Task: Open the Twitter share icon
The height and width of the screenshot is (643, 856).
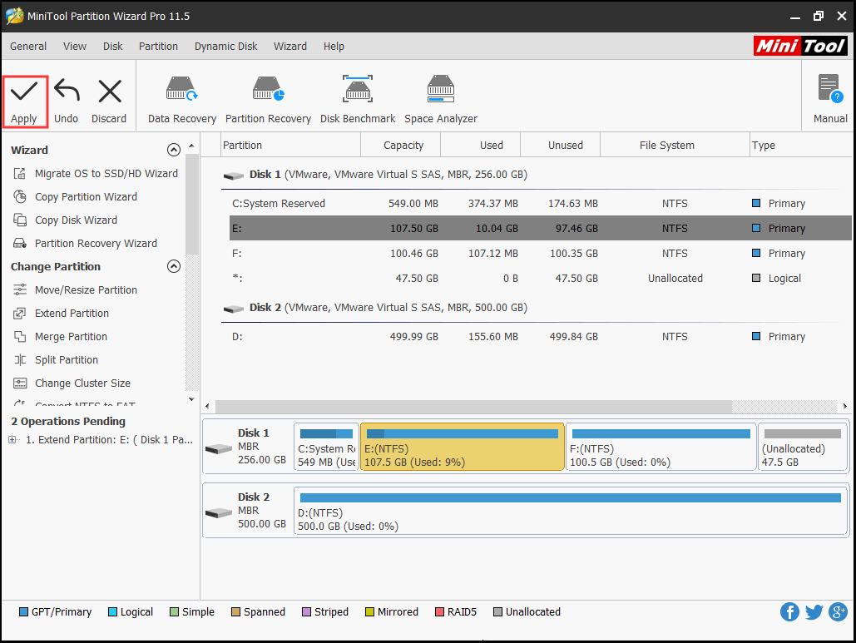Action: (x=814, y=612)
